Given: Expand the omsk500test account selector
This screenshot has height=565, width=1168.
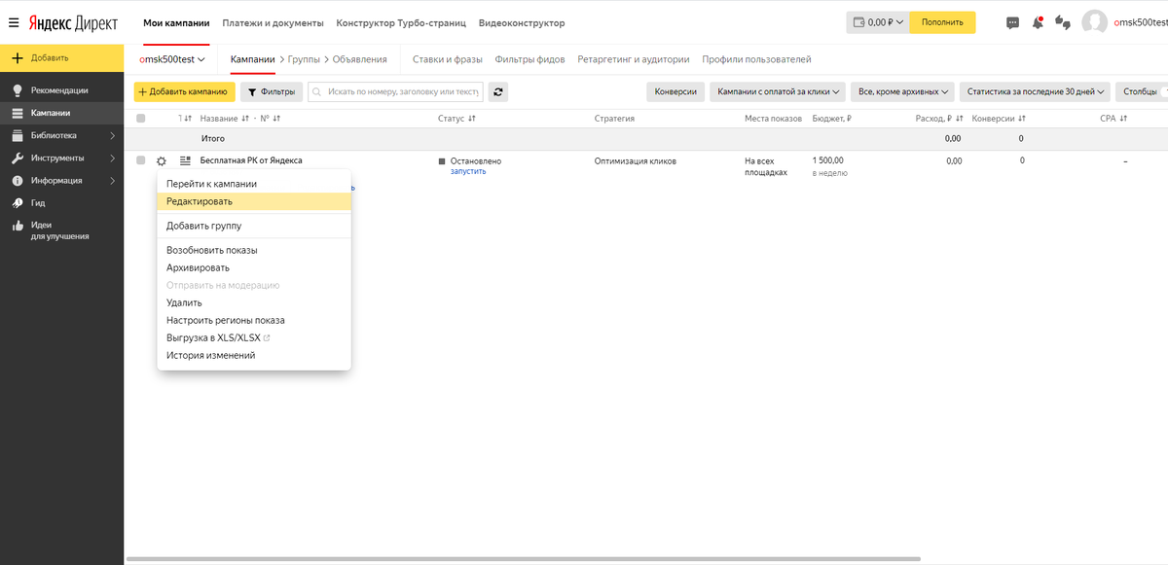Looking at the screenshot, I should pos(172,59).
